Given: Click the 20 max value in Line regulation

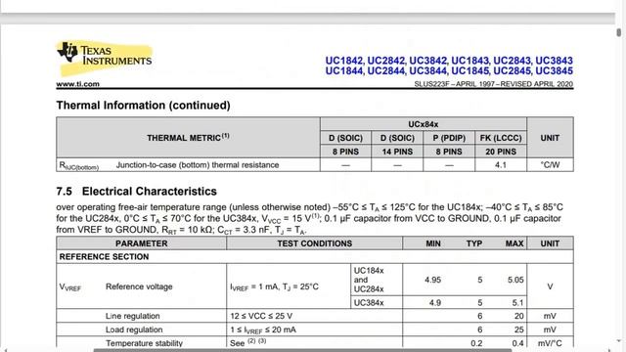Looking at the screenshot, I should click(519, 316).
